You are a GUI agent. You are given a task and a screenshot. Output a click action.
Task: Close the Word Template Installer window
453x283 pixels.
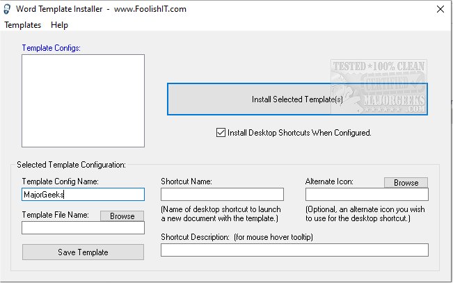pyautogui.click(x=439, y=10)
